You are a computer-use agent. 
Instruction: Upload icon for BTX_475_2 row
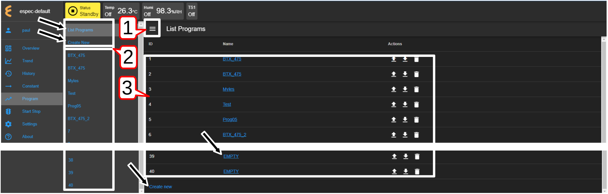click(394, 135)
